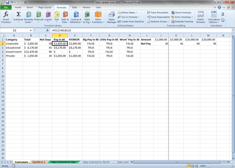Open the Logical functions book icon
Viewport: 235px width, 168px height.
click(x=48, y=14)
